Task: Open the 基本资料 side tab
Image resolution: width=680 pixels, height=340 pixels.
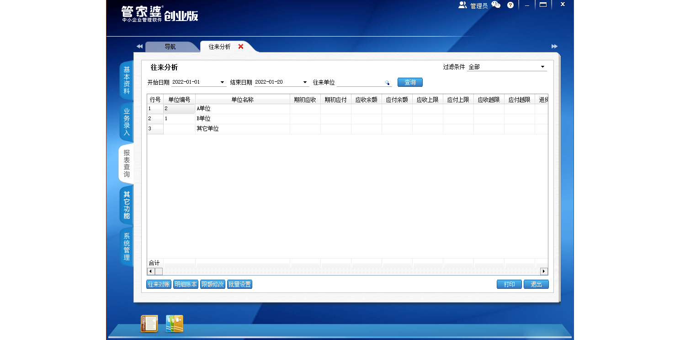Action: pyautogui.click(x=127, y=80)
